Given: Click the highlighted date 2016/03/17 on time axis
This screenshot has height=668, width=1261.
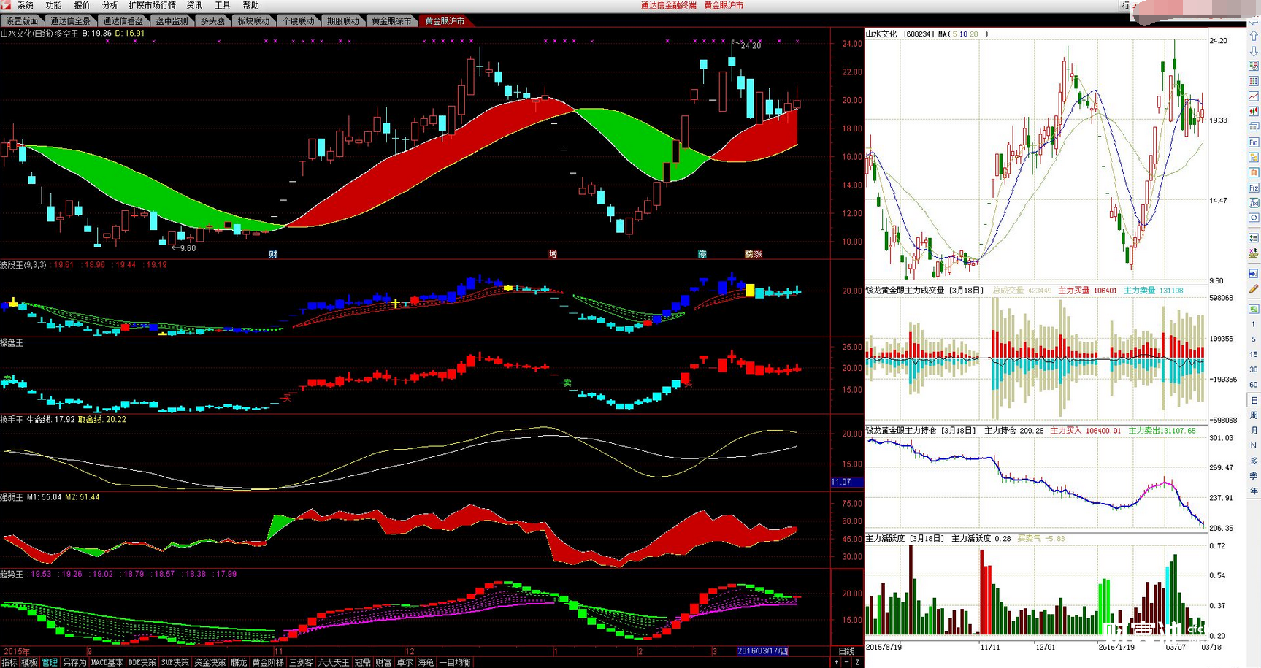Looking at the screenshot, I should click(762, 651).
